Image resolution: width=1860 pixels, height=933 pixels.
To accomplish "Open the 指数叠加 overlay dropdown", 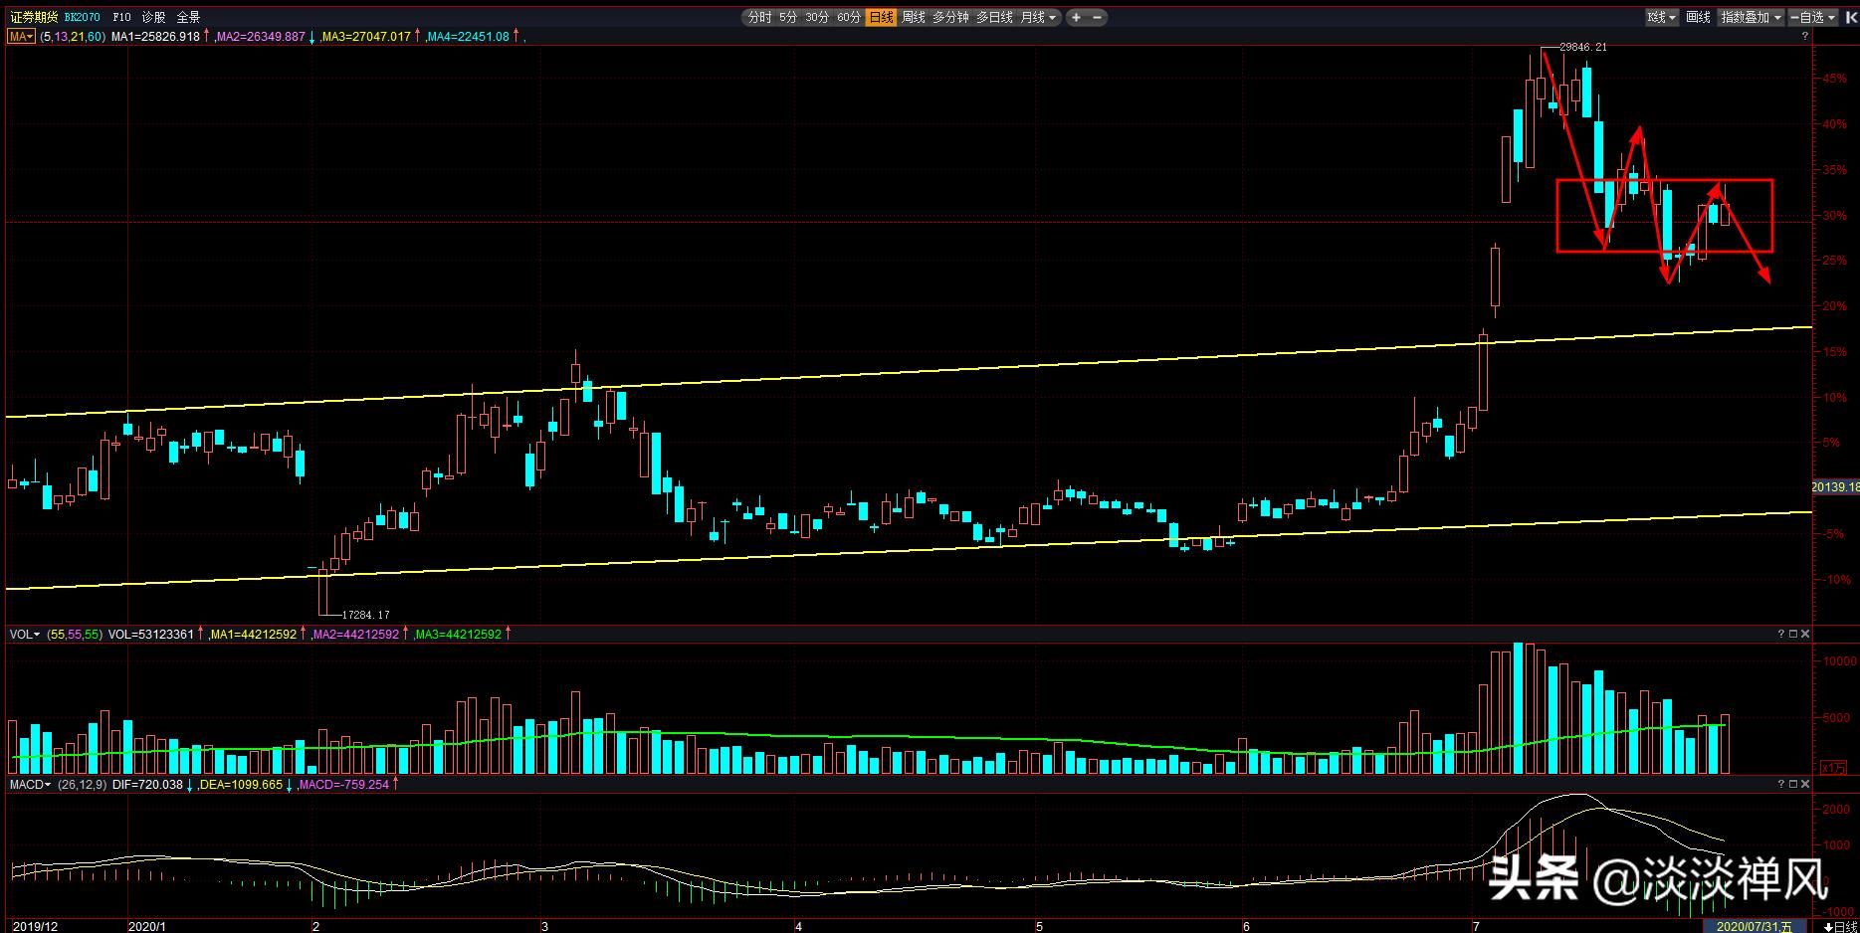I will (1751, 17).
